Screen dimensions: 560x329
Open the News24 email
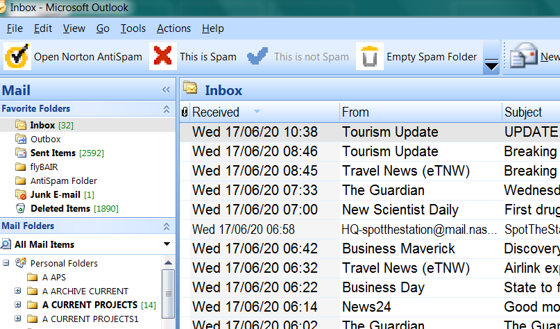tap(370, 307)
